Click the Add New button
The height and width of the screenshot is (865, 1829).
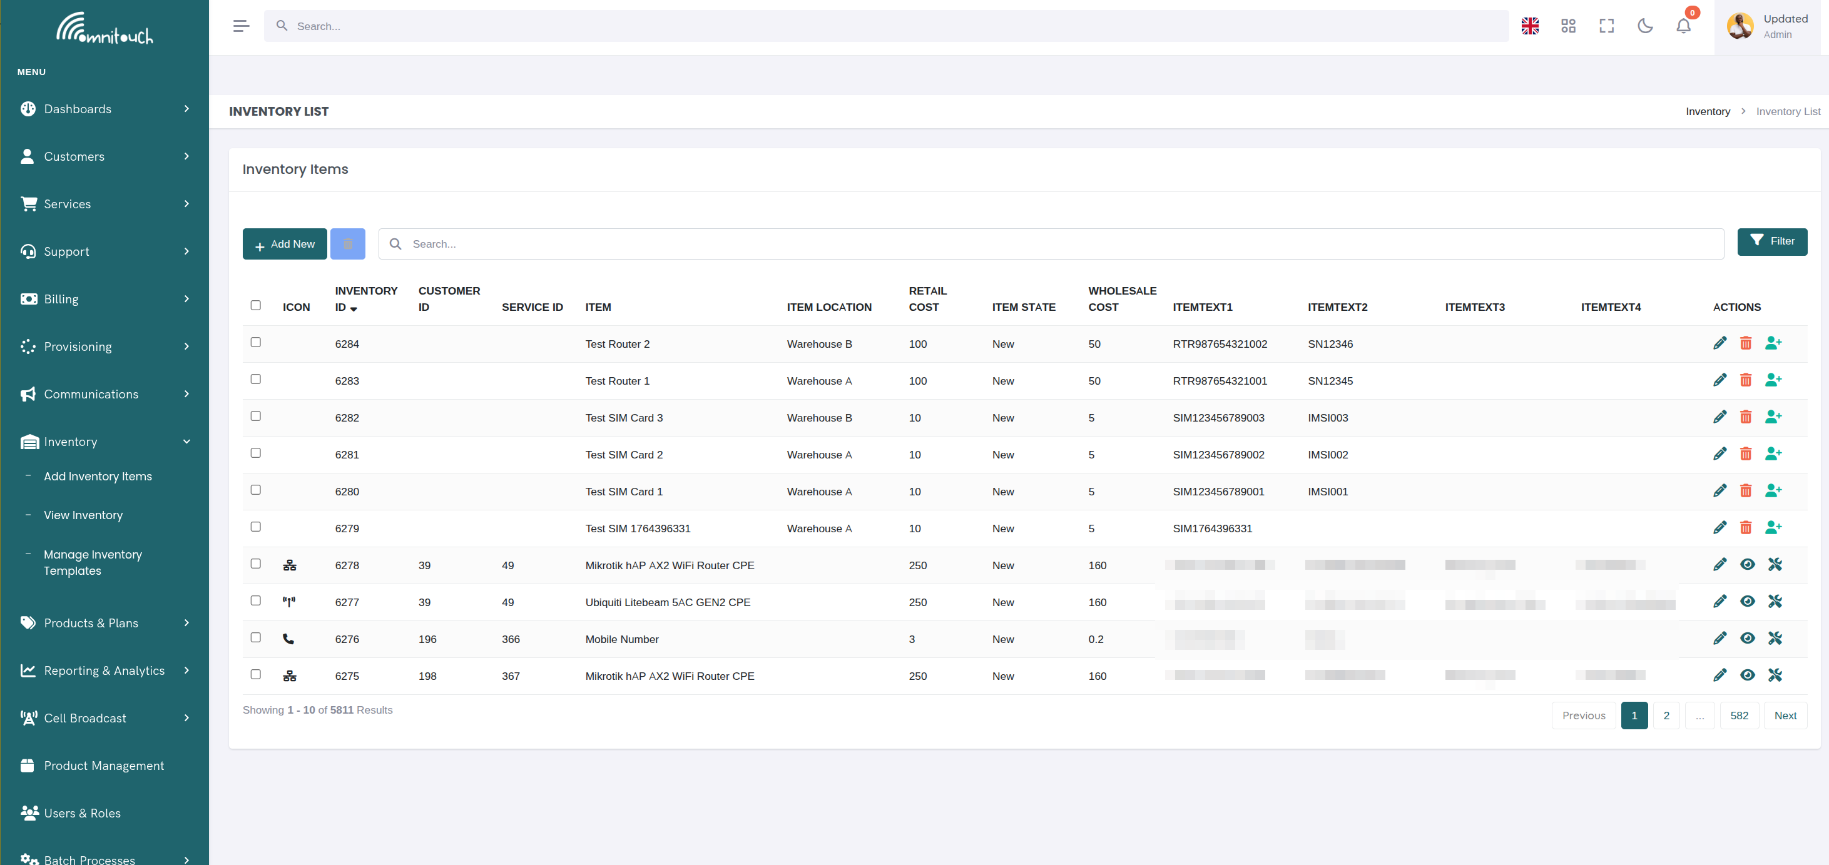[x=284, y=243]
